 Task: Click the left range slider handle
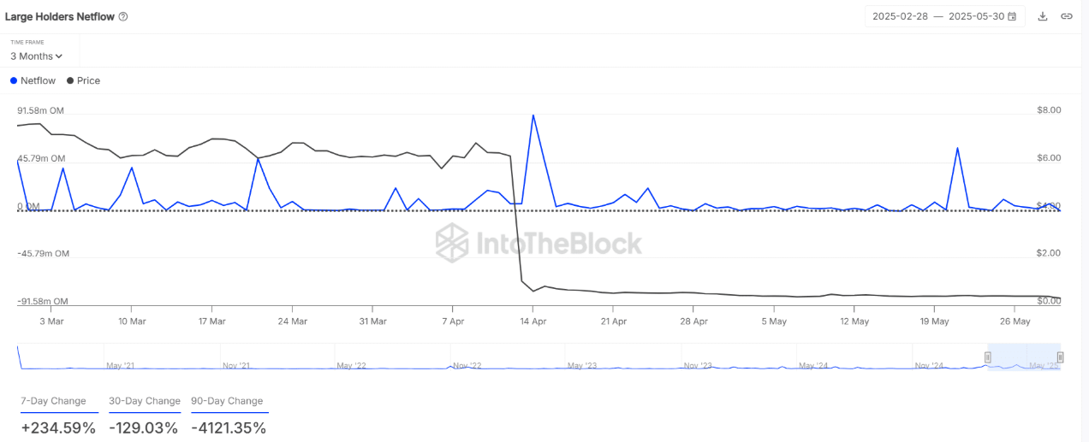(988, 357)
